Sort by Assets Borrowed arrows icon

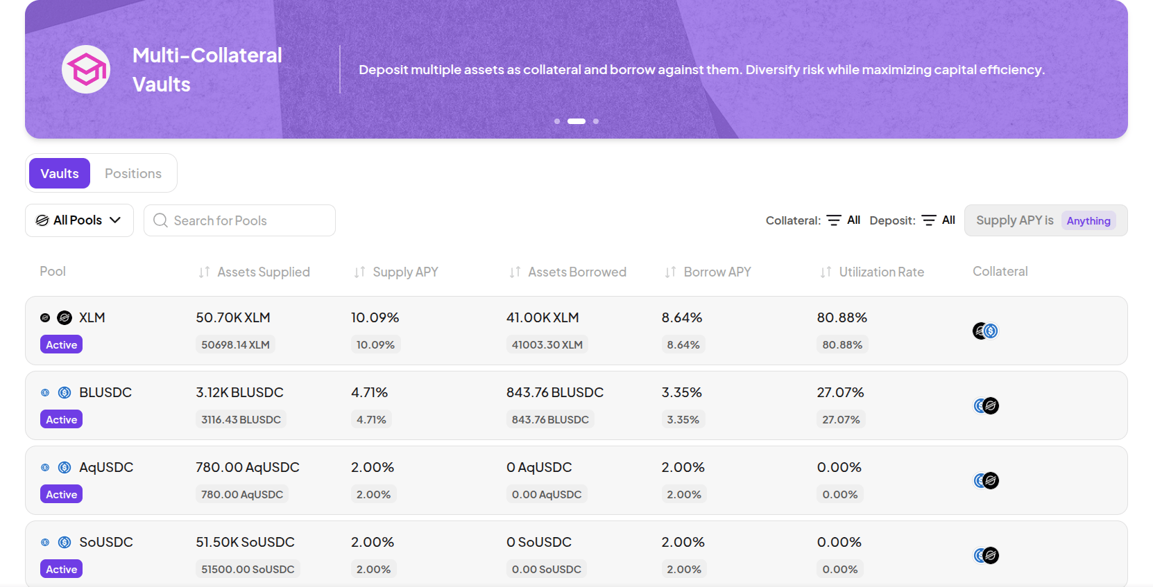[x=515, y=272]
